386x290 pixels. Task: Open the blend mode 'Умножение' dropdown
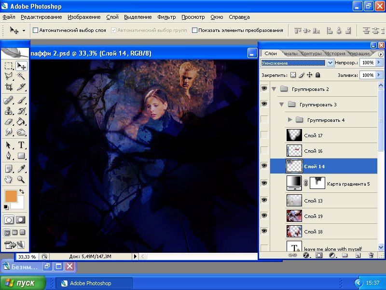pos(330,63)
